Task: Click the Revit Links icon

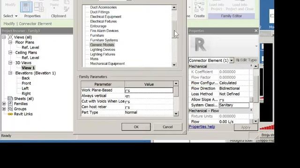Action: coord(10,114)
